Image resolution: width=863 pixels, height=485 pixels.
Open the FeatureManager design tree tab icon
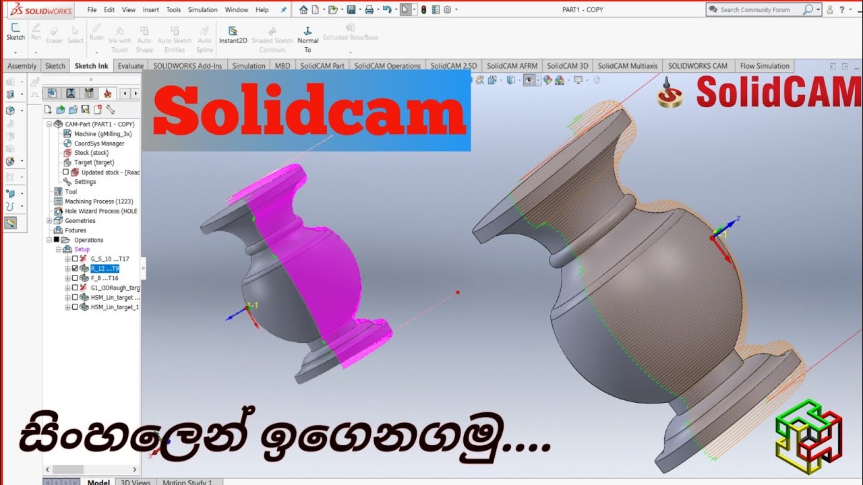coord(51,93)
